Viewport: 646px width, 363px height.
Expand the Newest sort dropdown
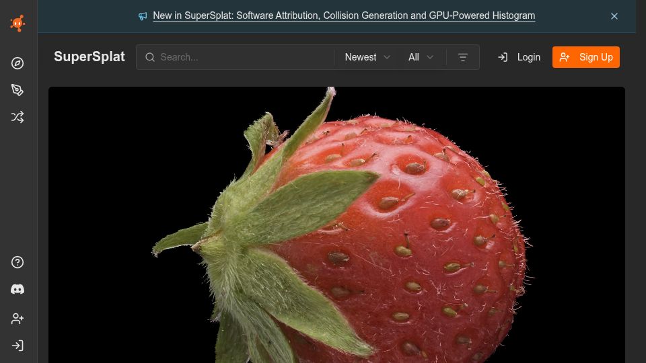pyautogui.click(x=367, y=57)
